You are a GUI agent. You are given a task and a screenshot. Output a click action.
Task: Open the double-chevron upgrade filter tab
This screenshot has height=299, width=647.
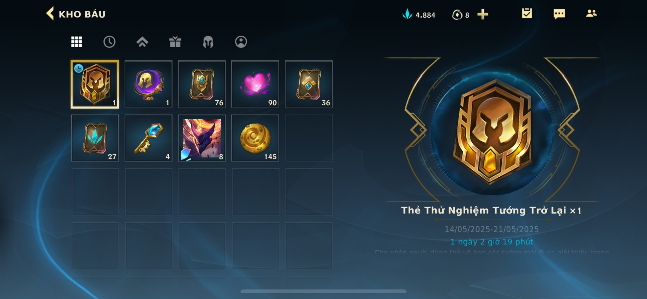142,42
